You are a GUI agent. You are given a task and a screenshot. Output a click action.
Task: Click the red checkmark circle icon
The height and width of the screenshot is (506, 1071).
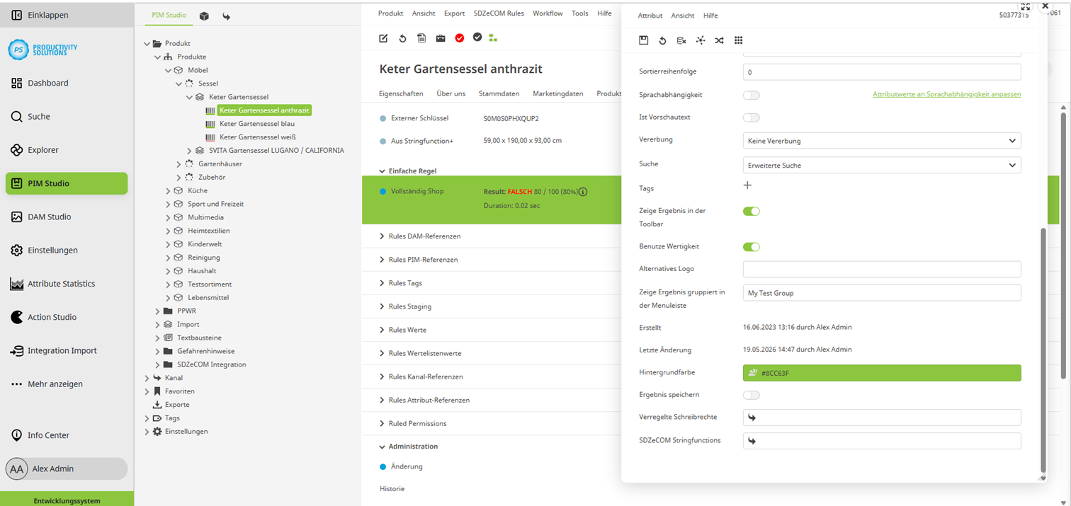[460, 38]
